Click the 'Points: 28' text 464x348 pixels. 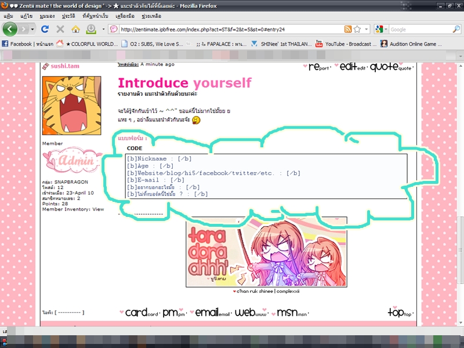coord(55,204)
